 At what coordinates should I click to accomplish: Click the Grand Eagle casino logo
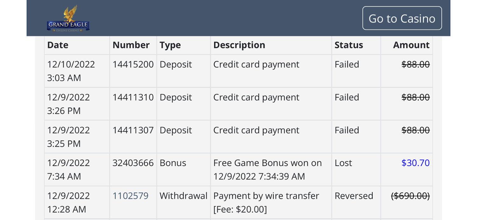(68, 18)
